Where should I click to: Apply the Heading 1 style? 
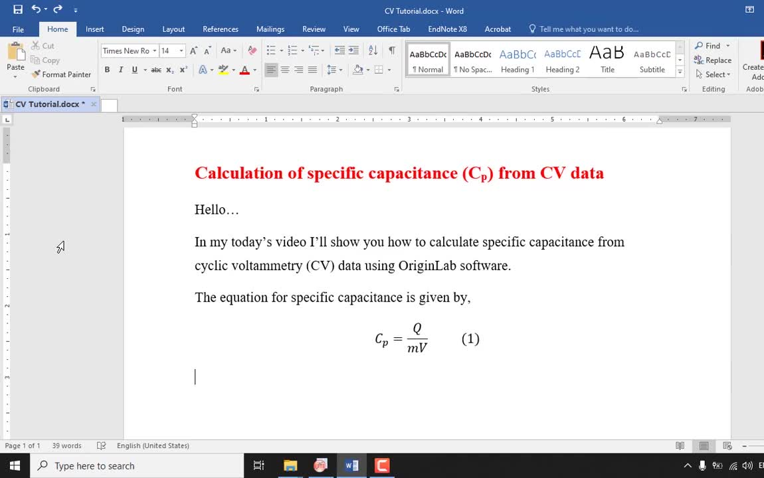518,60
